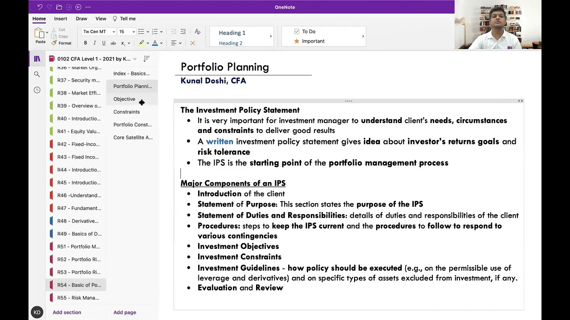The width and height of the screenshot is (570, 320).
Task: Select the R48 - Derivative section
Action: point(76,221)
